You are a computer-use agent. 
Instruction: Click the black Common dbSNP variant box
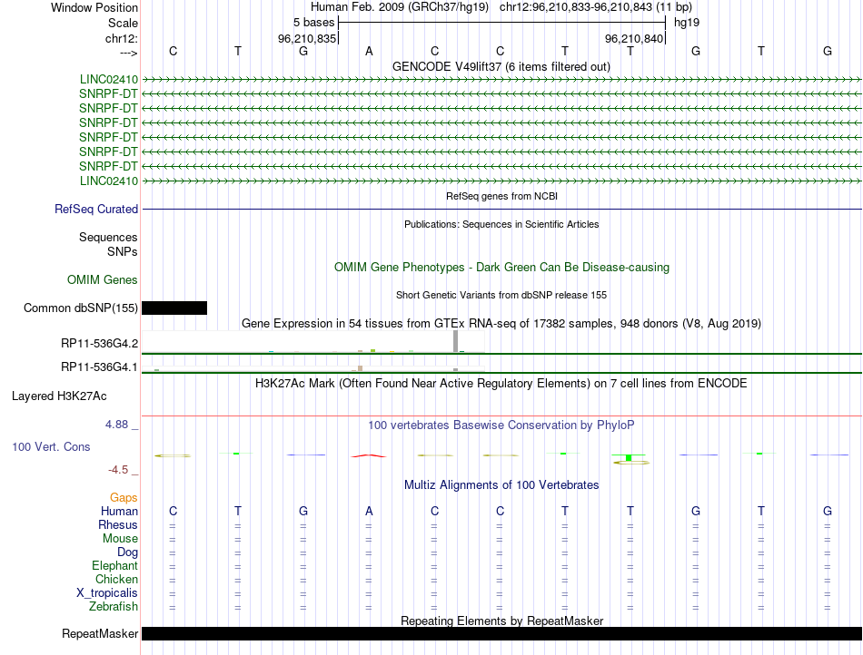(x=174, y=308)
